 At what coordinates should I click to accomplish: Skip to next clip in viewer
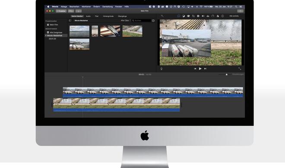coord(205,68)
